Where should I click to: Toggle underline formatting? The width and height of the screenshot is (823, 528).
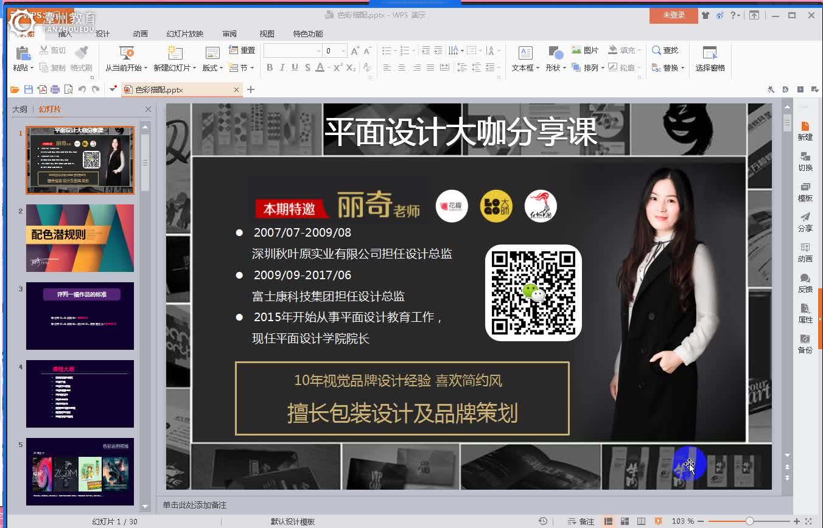(x=295, y=69)
